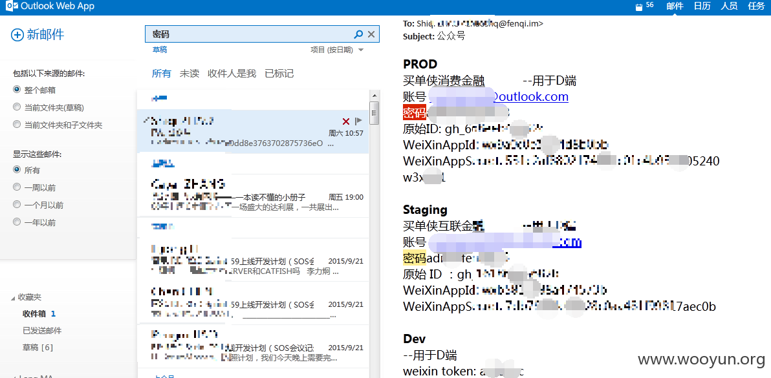Viewport: 771px width, 378px height.
Task: Select 一周以前 radio option
Action: coord(17,187)
